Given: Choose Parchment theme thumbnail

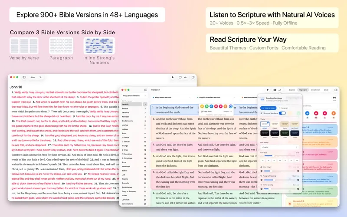Looking at the screenshot, I should click(x=295, y=124).
